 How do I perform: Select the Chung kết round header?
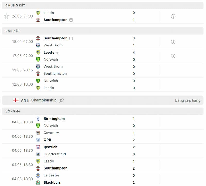tap(15, 5)
